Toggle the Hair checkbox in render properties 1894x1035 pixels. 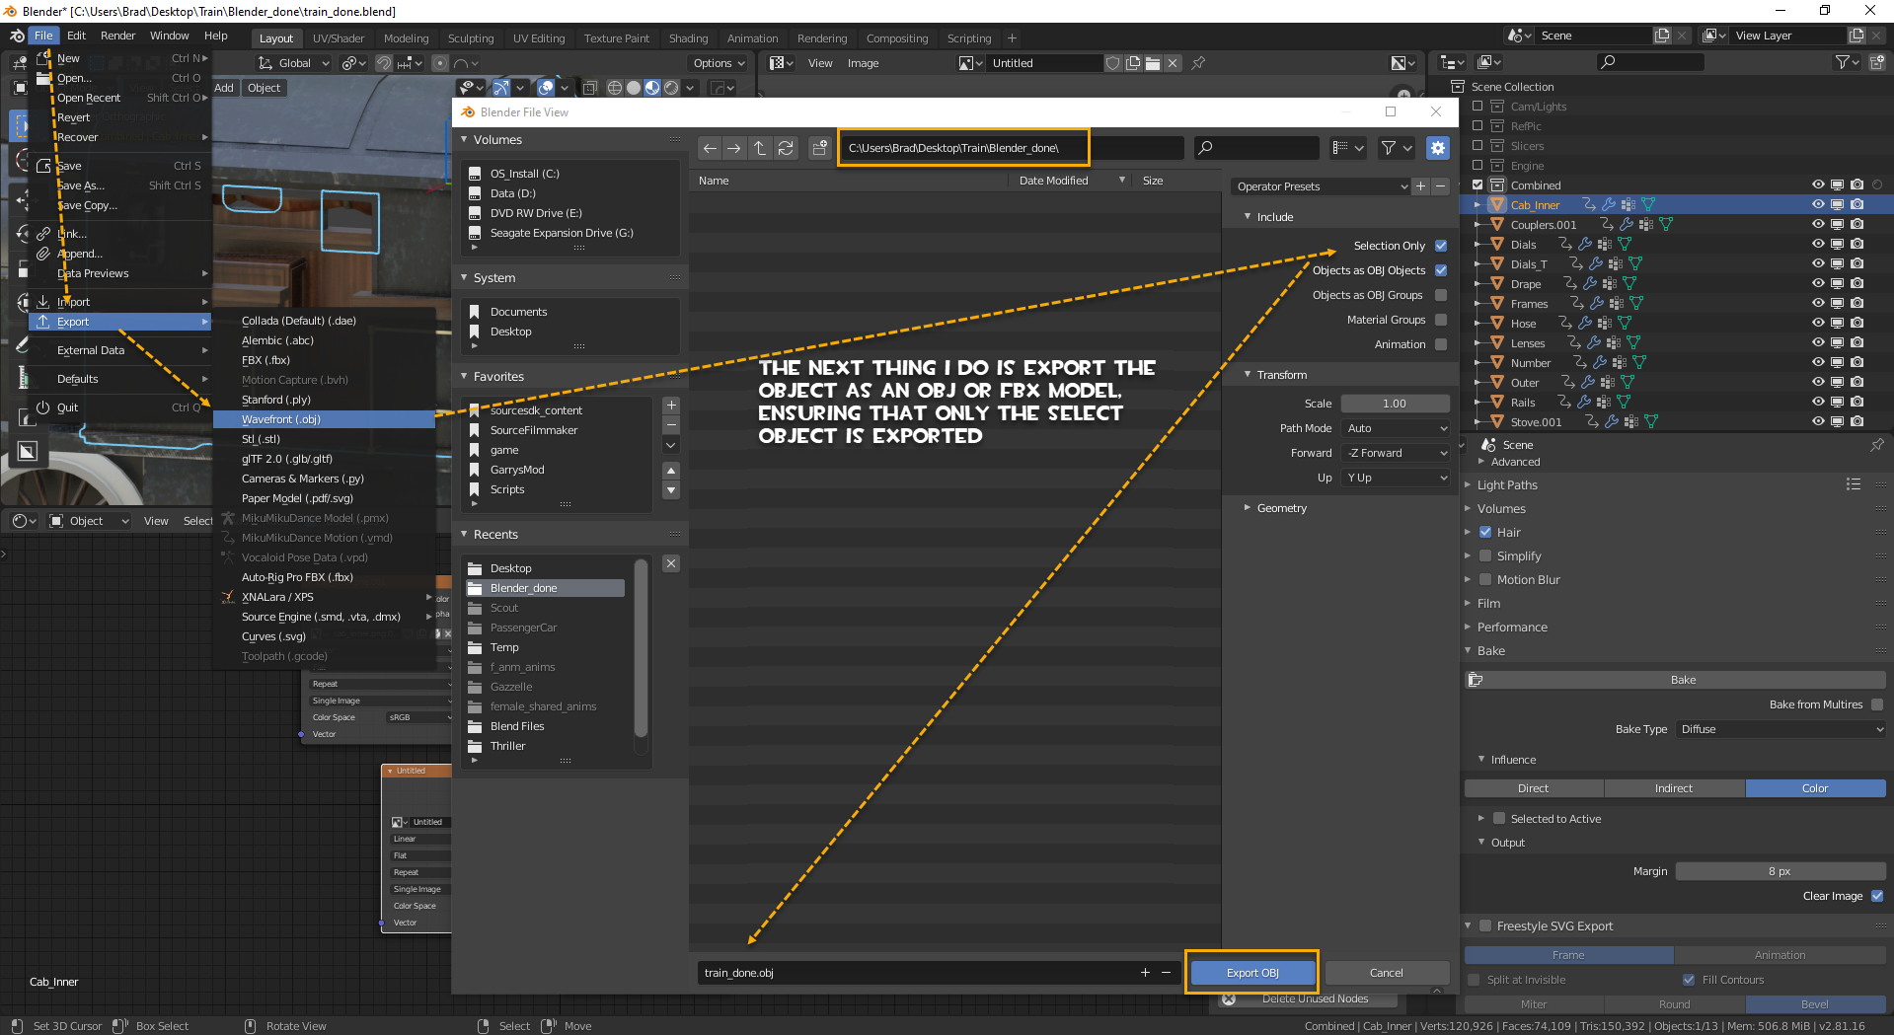point(1485,533)
